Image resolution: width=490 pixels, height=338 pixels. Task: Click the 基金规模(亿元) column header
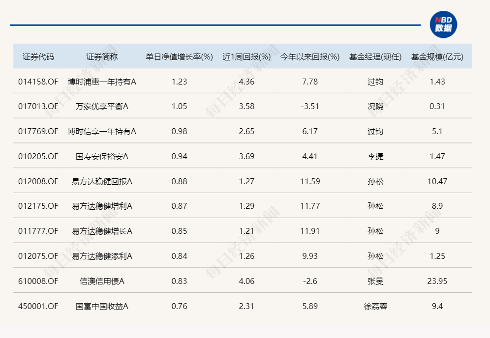(437, 57)
